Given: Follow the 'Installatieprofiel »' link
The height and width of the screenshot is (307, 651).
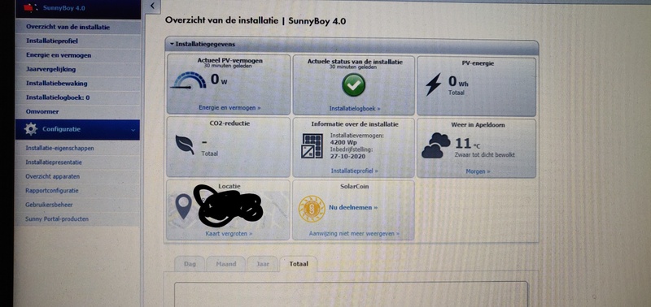Looking at the screenshot, I should tap(354, 171).
